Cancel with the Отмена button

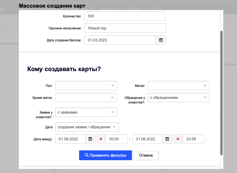coord(146,155)
